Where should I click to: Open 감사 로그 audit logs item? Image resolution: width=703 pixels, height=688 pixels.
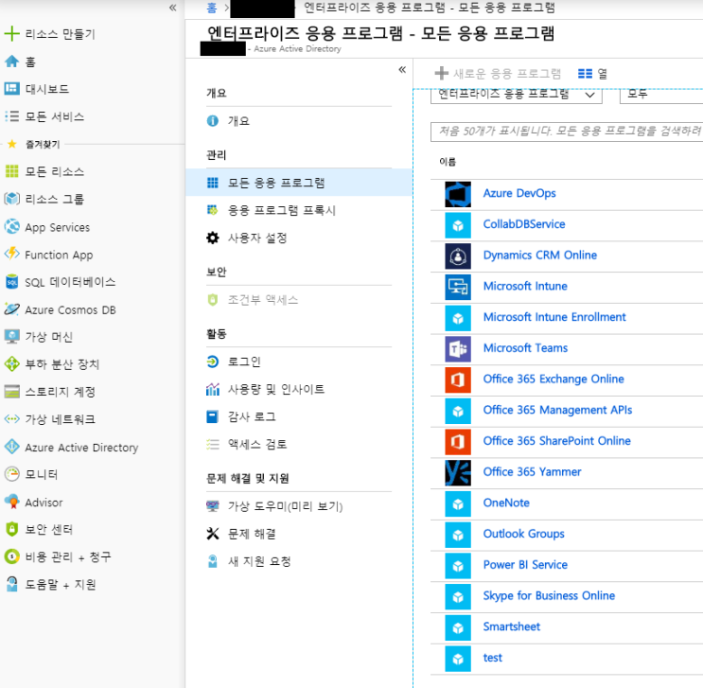(299, 416)
